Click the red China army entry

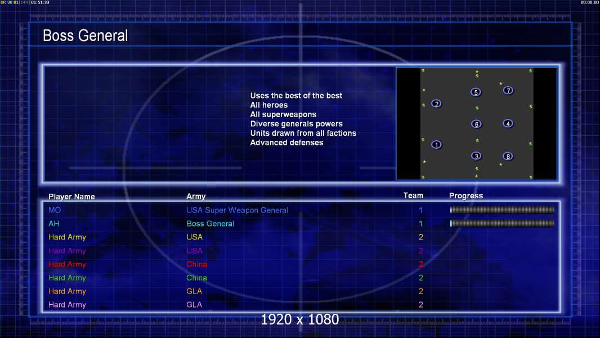pos(196,265)
